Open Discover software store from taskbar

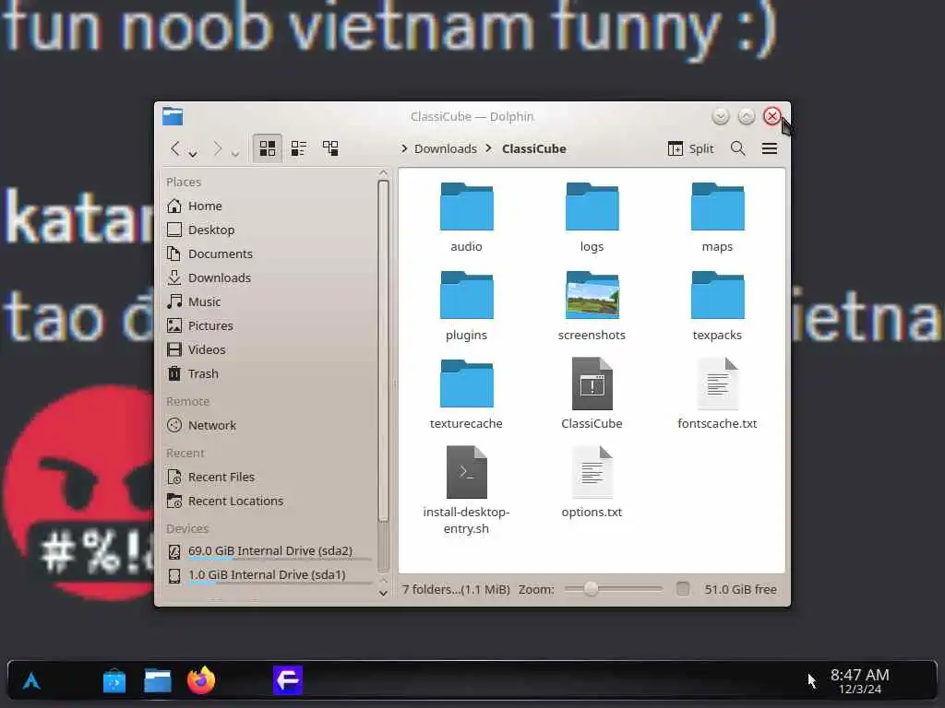click(x=114, y=681)
